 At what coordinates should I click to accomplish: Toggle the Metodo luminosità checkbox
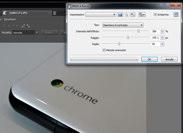pyautogui.click(x=104, y=50)
